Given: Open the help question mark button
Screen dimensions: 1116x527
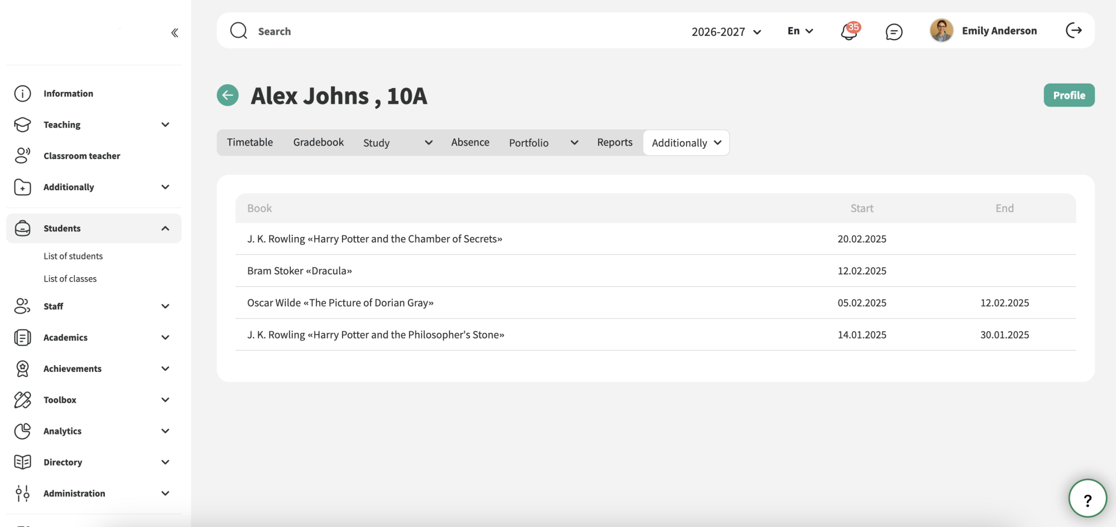Looking at the screenshot, I should 1088,499.
